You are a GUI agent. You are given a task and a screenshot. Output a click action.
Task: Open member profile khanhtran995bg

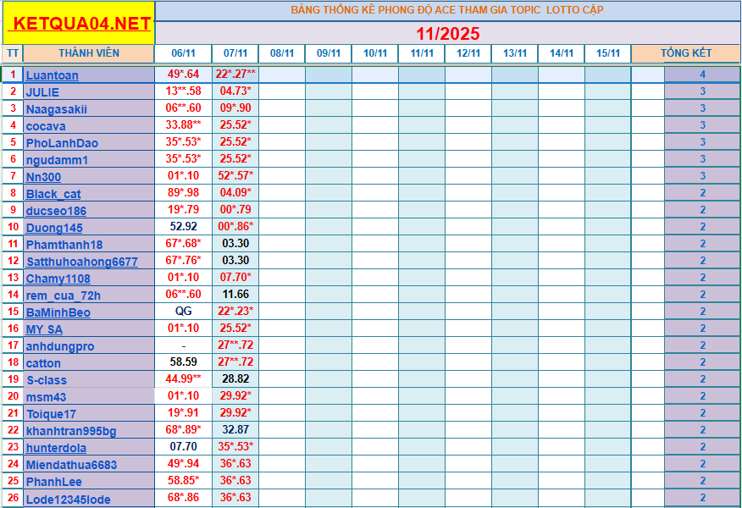pos(69,430)
